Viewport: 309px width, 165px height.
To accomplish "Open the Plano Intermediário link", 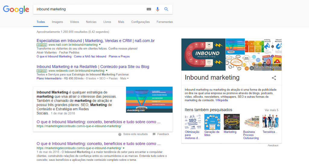I will [49, 78].
